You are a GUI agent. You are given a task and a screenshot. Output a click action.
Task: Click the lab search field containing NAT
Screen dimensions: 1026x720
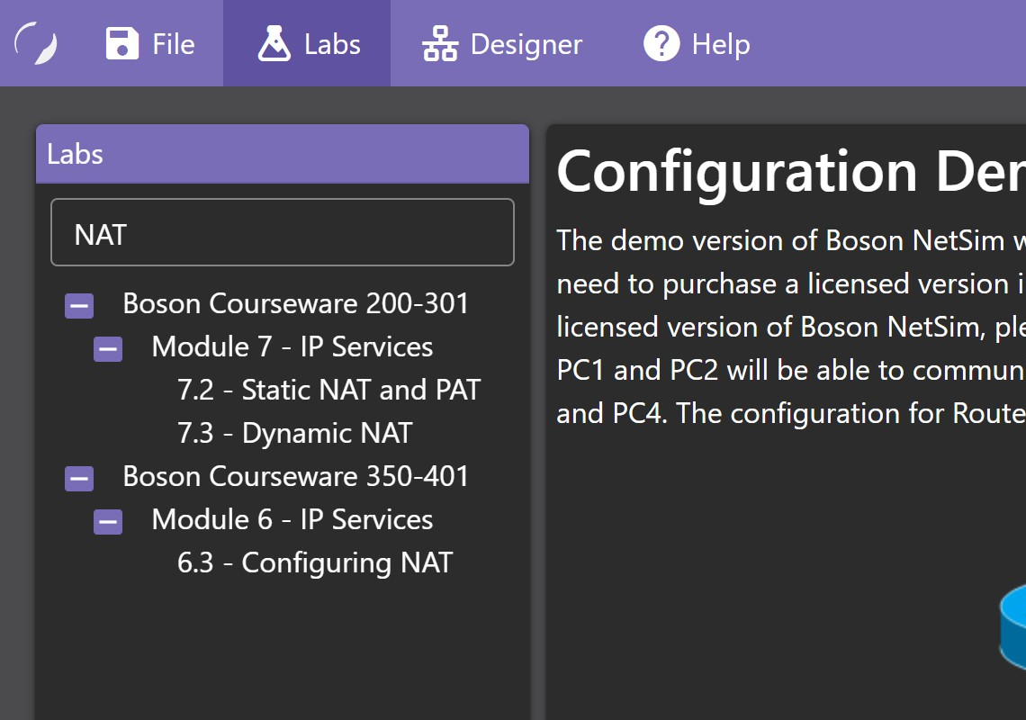tap(283, 233)
